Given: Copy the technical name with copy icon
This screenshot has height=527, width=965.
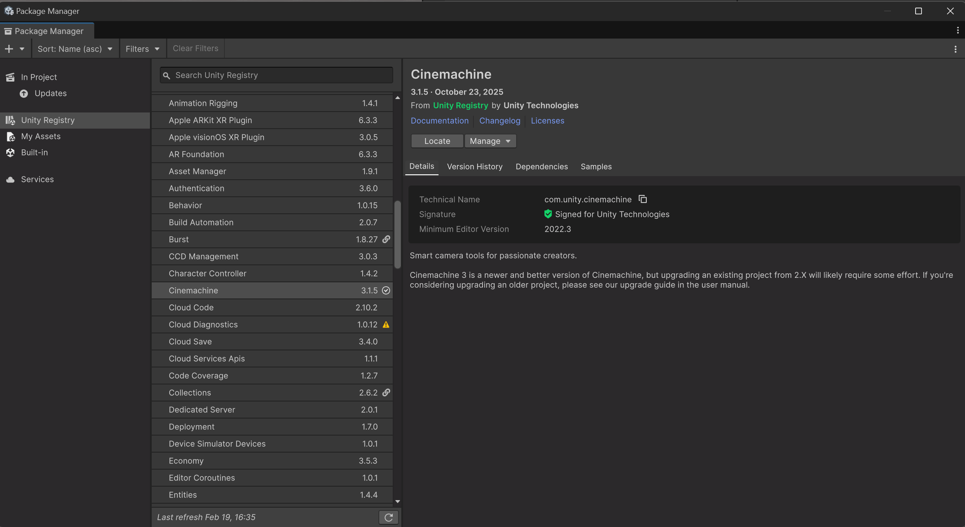Looking at the screenshot, I should (x=643, y=199).
